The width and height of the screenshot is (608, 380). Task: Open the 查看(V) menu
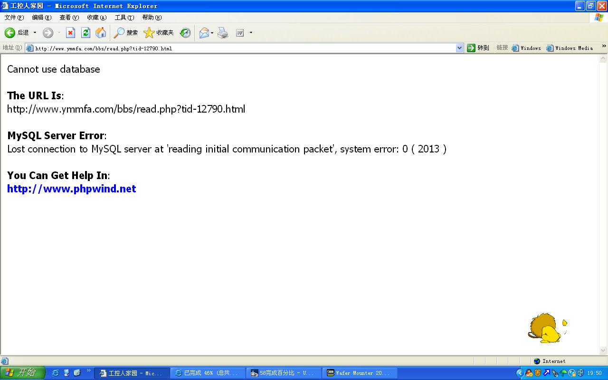(x=69, y=18)
